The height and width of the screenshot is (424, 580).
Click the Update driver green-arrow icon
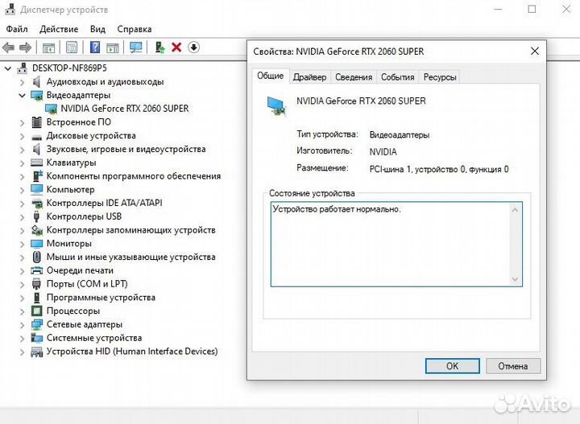[x=159, y=47]
